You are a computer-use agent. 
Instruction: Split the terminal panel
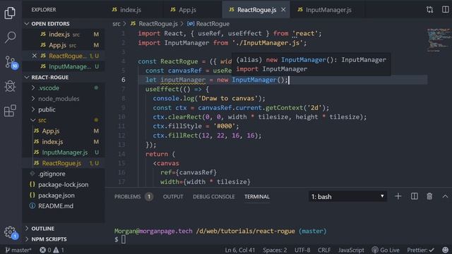tap(415, 196)
